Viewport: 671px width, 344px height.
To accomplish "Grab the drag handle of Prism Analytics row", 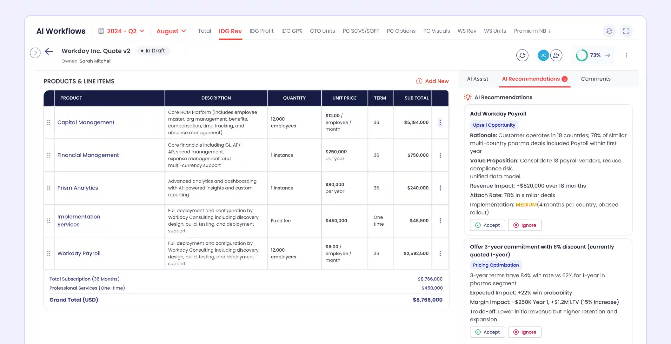I will coord(49,188).
